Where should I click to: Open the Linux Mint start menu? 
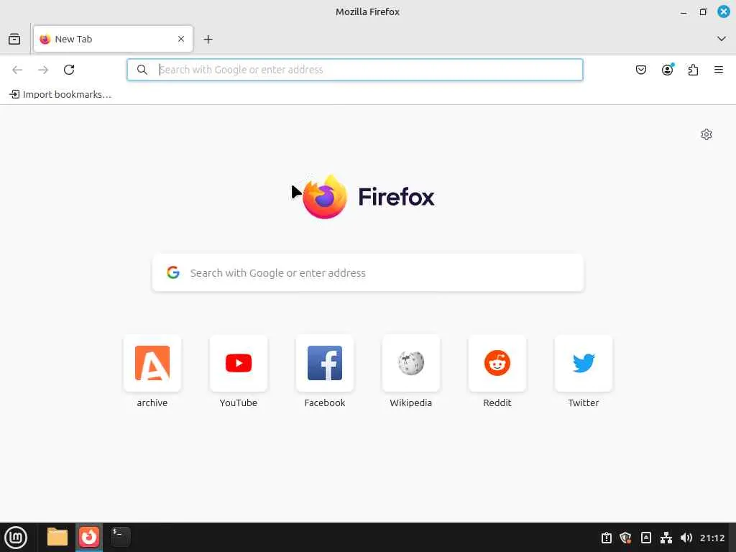pos(16,538)
